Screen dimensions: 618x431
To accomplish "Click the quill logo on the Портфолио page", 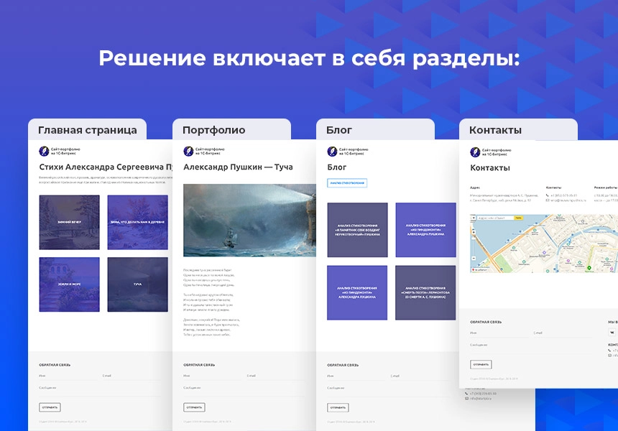I will click(188, 151).
